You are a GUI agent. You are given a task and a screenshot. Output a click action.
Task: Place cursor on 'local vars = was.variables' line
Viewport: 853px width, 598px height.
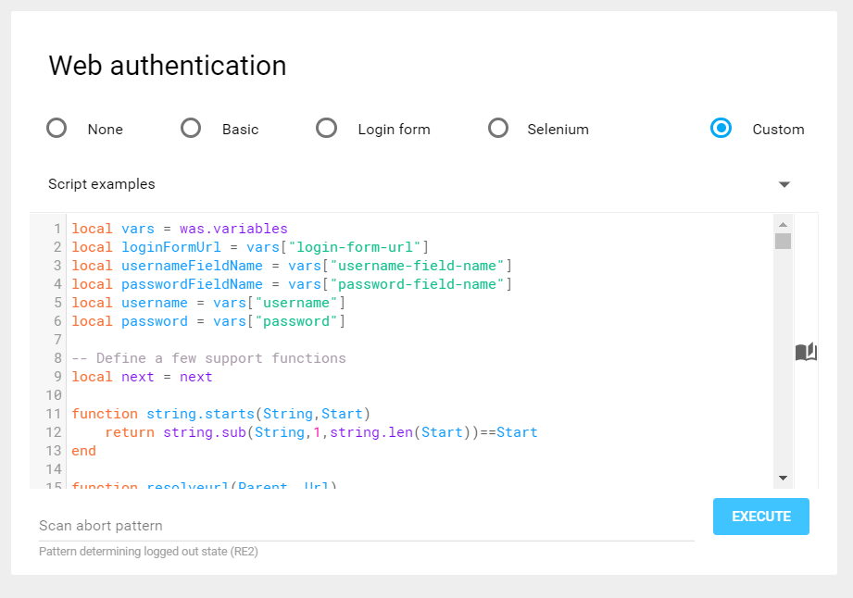click(x=180, y=229)
